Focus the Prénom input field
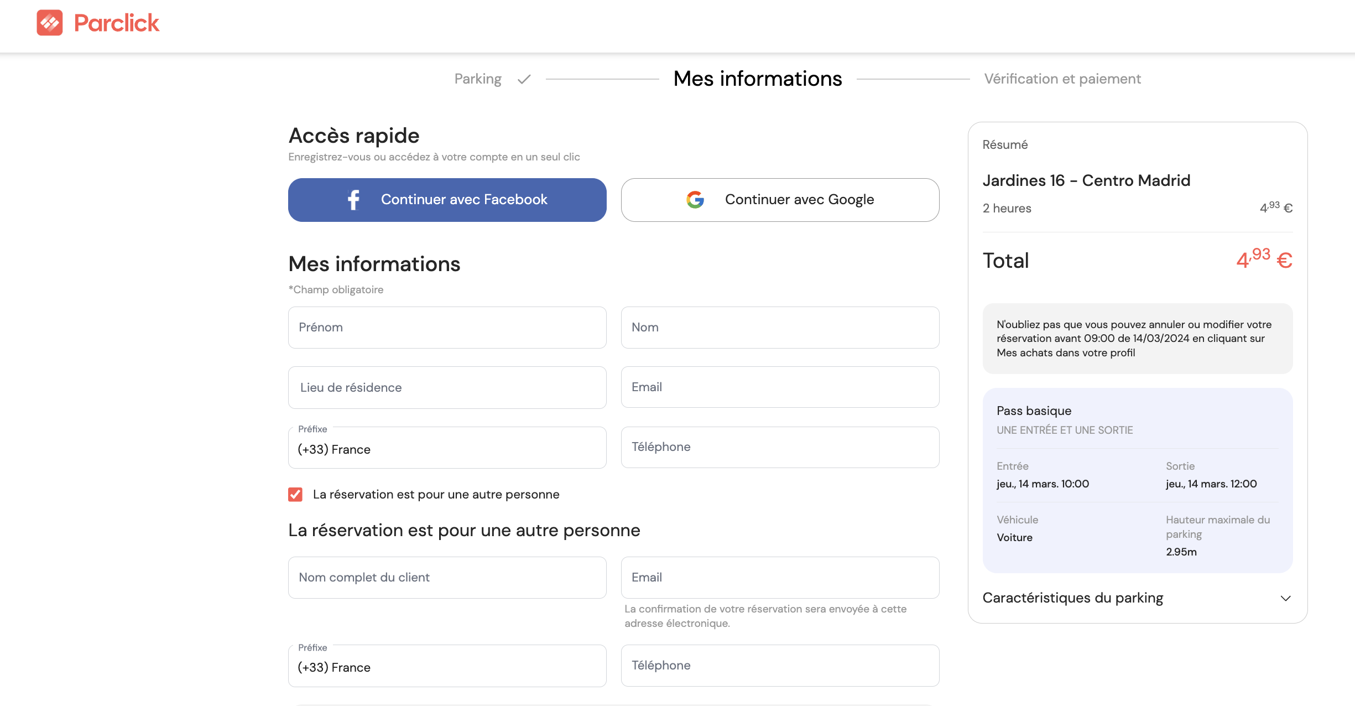Screen dimensions: 1355x706 tap(447, 328)
